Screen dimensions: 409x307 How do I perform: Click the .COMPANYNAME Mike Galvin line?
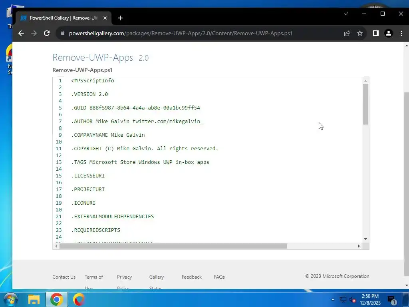coord(108,135)
